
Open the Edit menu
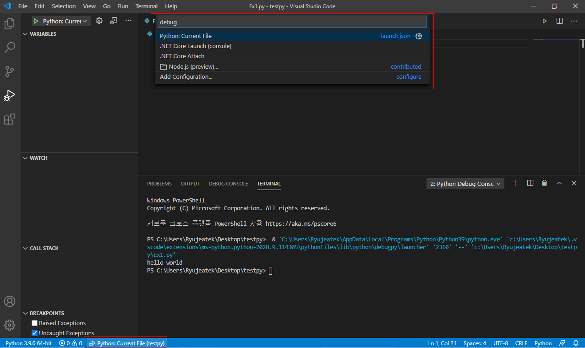click(39, 6)
